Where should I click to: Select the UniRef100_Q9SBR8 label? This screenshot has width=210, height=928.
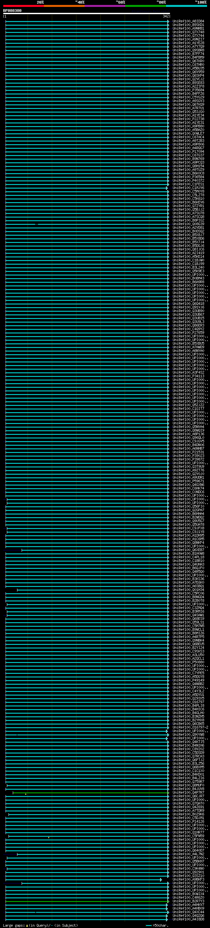[x=188, y=50]
